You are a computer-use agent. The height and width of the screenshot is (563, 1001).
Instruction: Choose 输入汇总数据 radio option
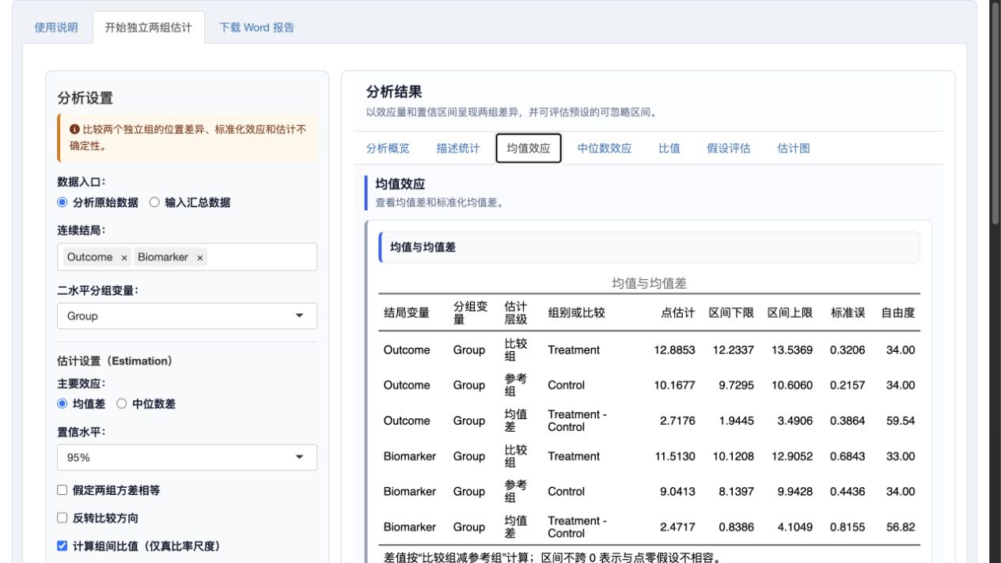[x=154, y=202]
